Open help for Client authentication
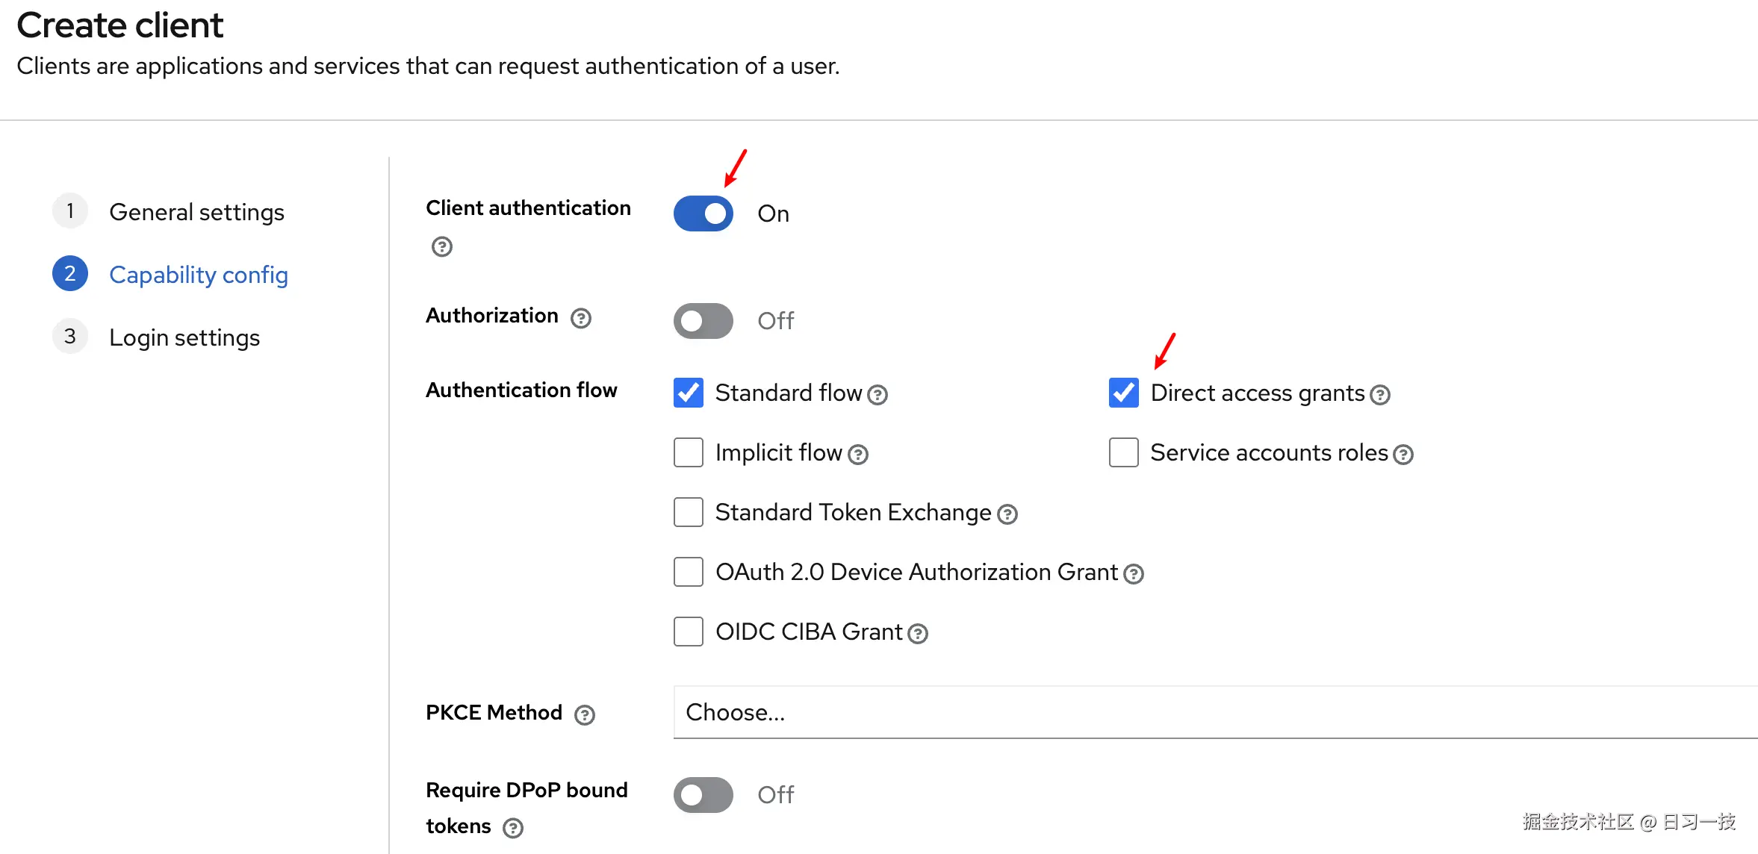This screenshot has height=854, width=1758. (441, 246)
